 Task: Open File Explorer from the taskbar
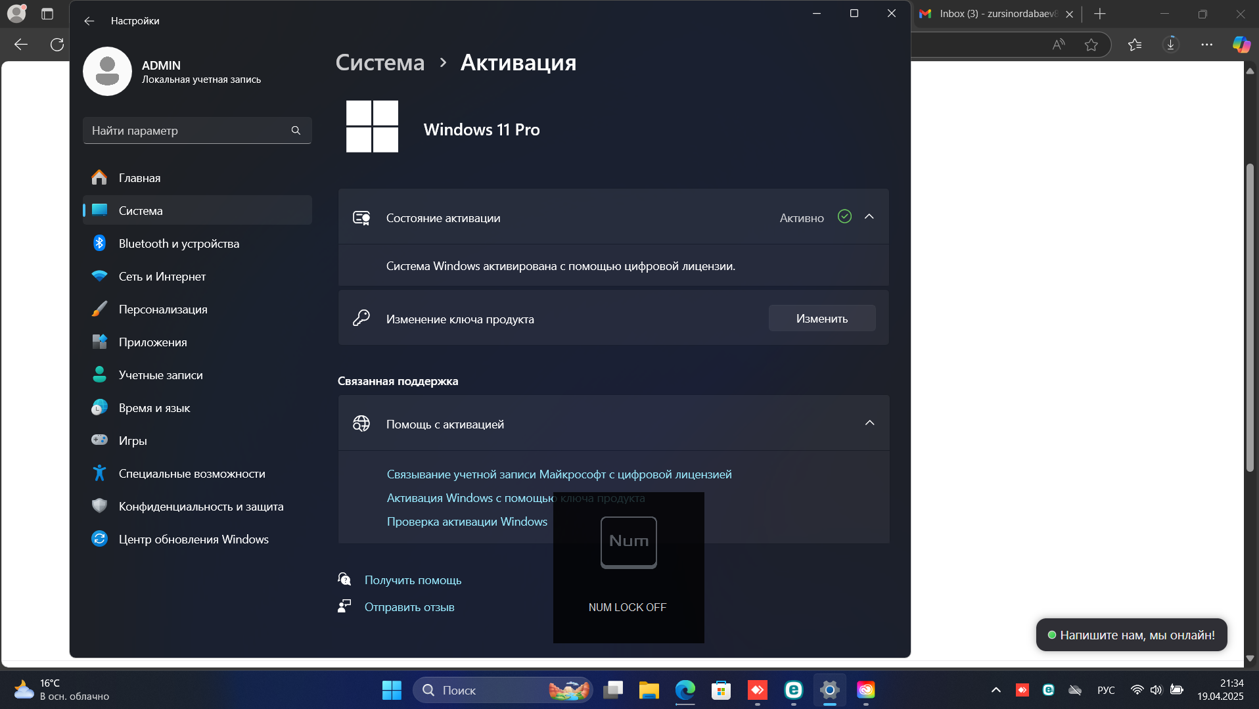click(649, 690)
